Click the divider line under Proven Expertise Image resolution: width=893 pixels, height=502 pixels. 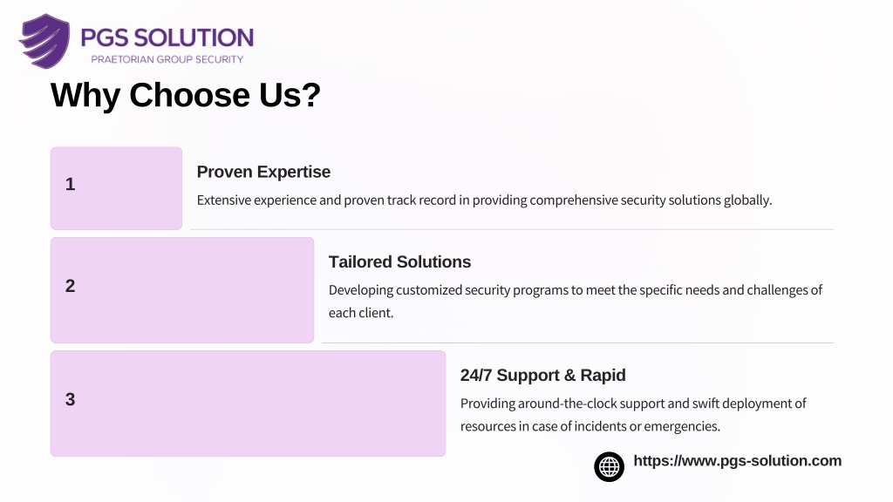pos(511,229)
